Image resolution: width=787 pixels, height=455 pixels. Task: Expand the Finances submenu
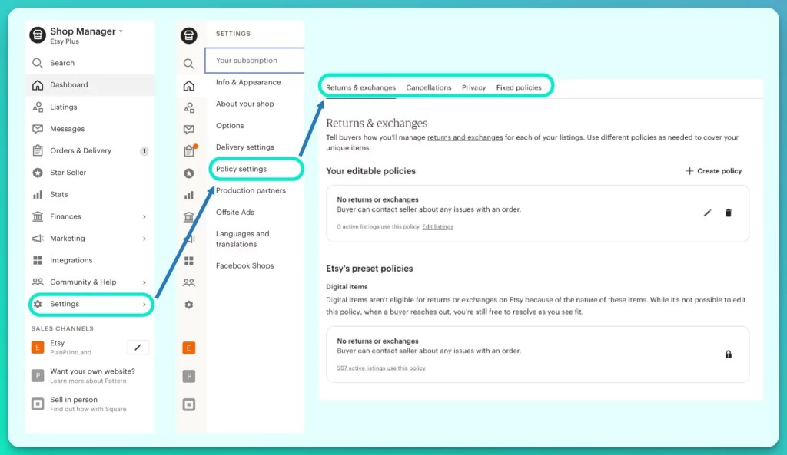tap(146, 216)
